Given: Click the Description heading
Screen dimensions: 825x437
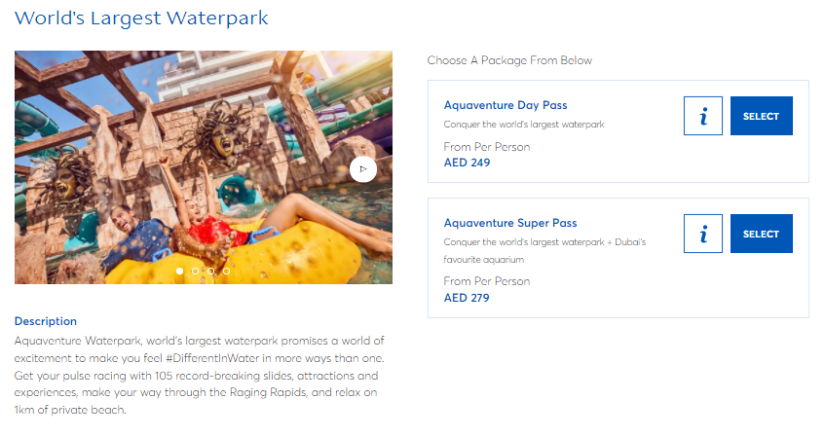Looking at the screenshot, I should pos(46,321).
